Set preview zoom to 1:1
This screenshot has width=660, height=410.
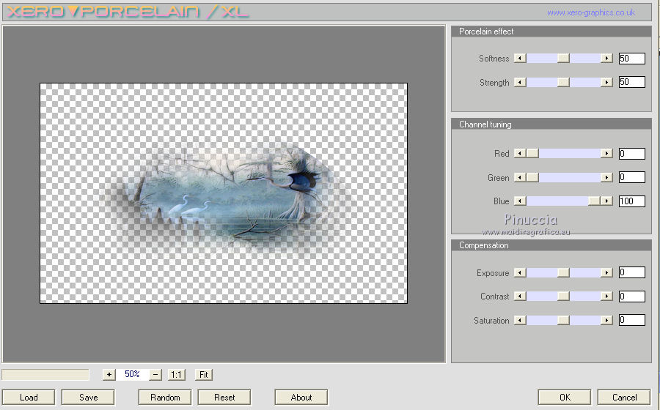click(x=176, y=374)
